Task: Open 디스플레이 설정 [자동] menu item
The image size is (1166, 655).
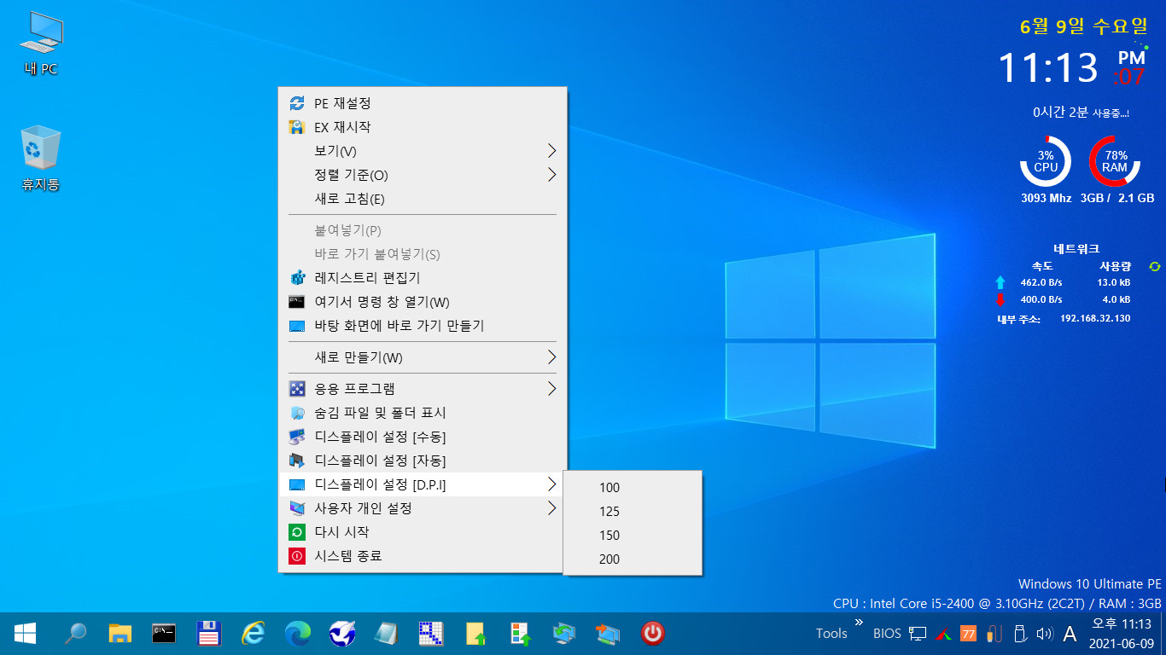Action: 423,461
